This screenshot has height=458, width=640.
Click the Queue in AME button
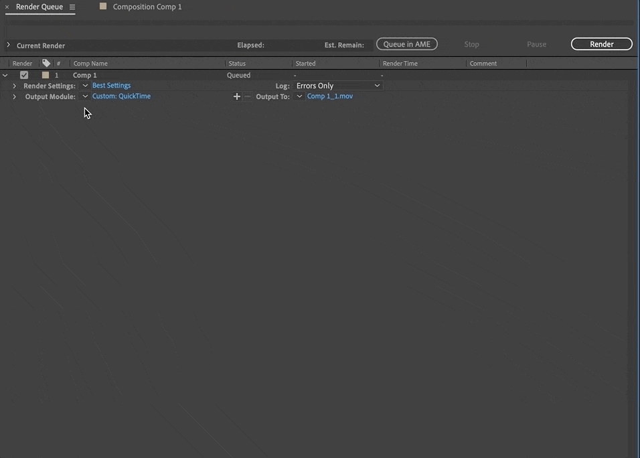406,44
